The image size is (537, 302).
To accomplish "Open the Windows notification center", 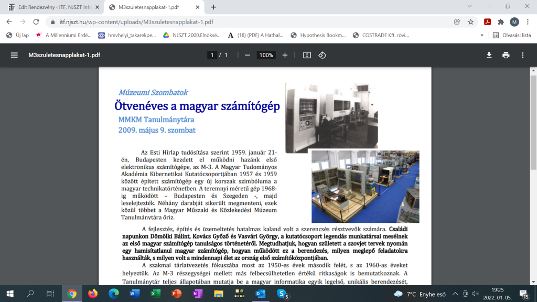I will point(524,294).
